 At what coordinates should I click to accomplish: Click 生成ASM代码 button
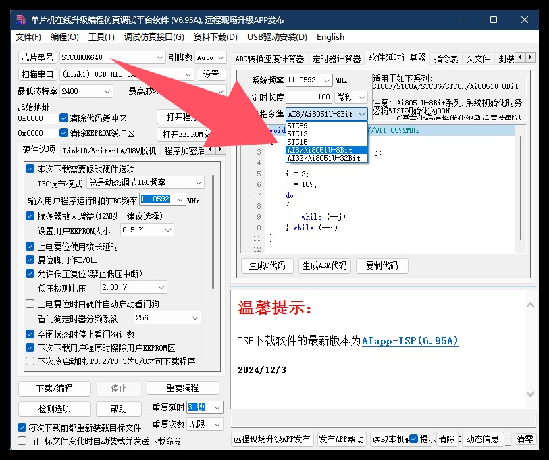pyautogui.click(x=324, y=265)
